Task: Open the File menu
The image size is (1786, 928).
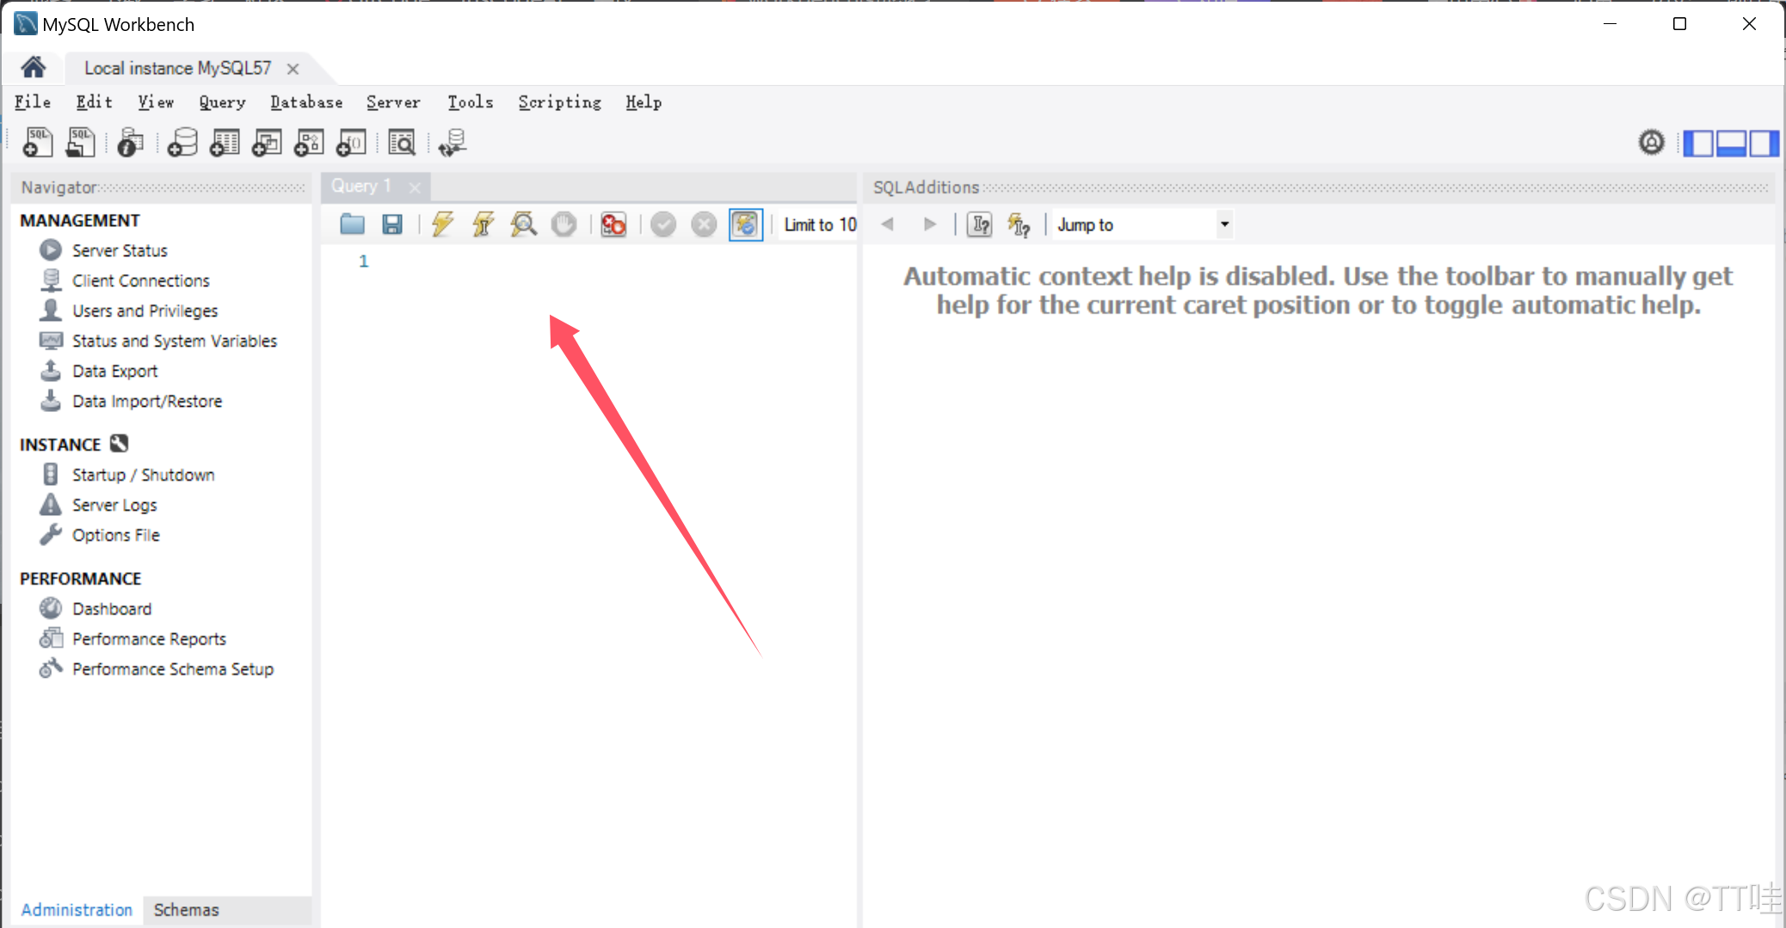Action: [x=33, y=102]
